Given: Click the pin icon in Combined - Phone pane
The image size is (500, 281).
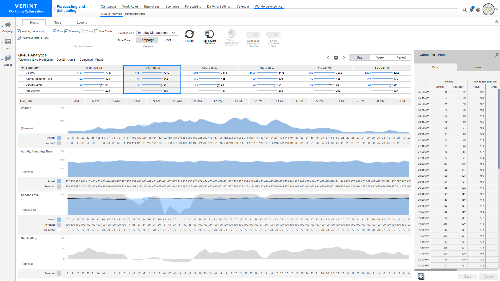Looking at the screenshot, I should [x=497, y=55].
